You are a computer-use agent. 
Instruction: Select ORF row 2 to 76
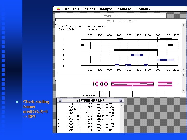click(88, 104)
